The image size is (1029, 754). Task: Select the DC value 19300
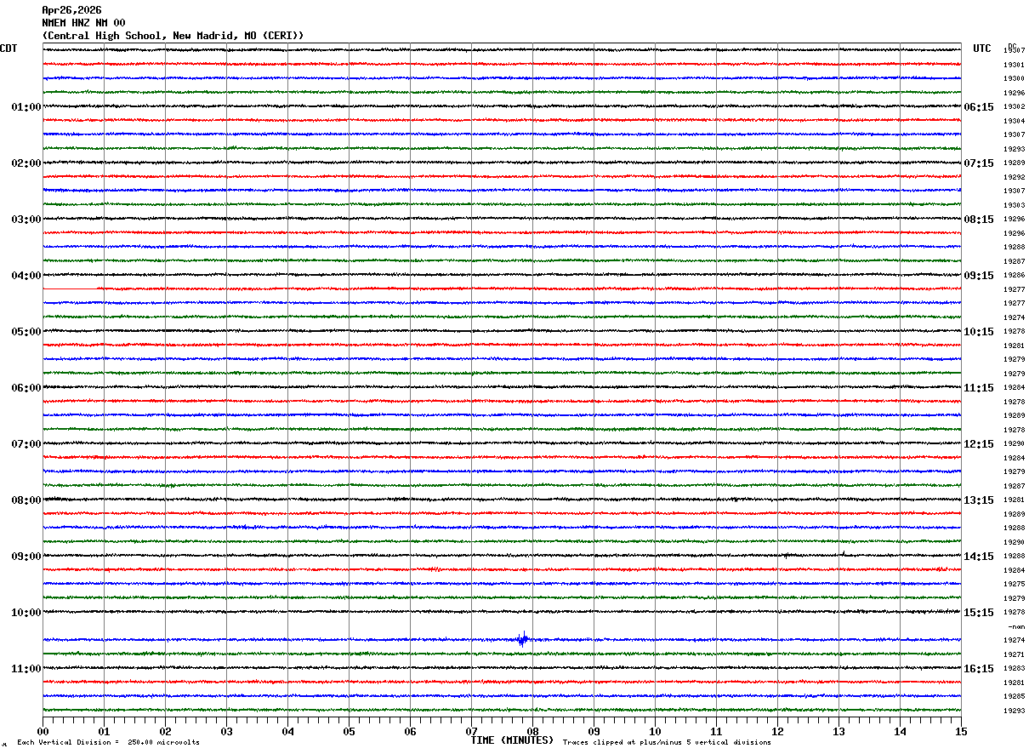[x=1014, y=78]
